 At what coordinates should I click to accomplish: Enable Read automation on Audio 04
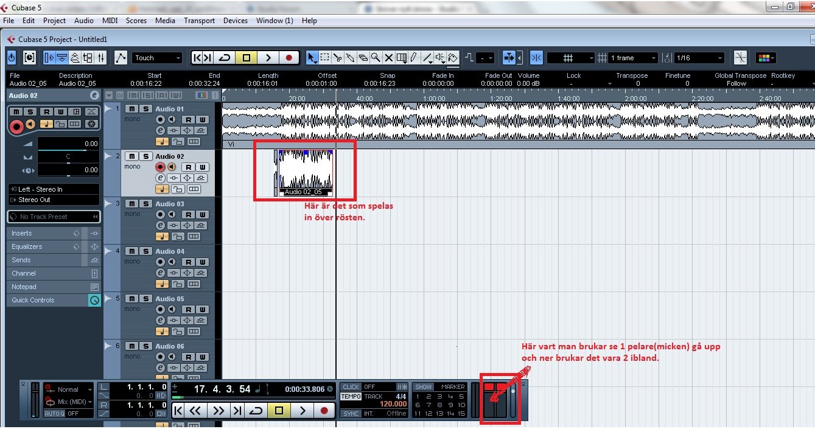pos(189,262)
